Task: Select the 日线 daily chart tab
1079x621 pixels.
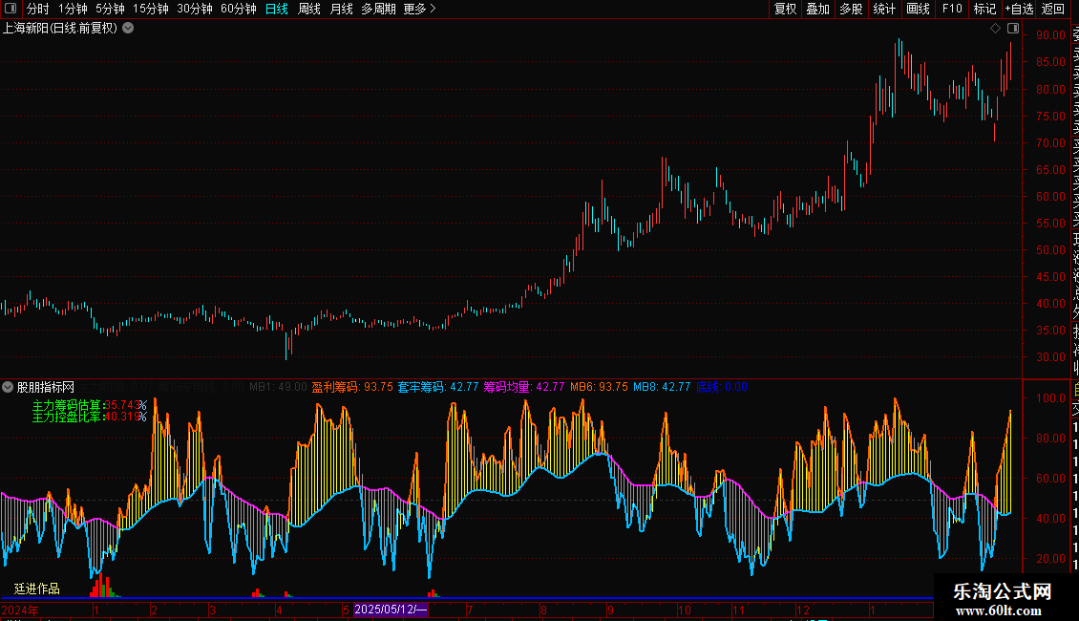Action: pos(277,9)
